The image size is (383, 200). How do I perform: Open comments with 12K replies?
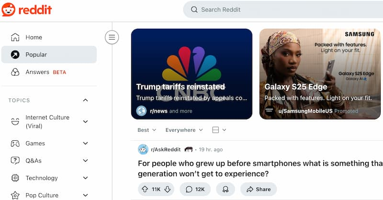pos(195,189)
